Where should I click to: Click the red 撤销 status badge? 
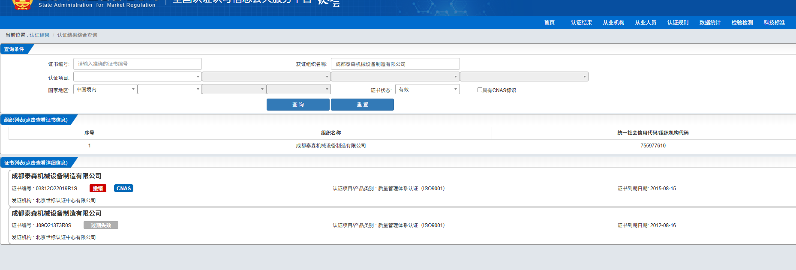[98, 189]
